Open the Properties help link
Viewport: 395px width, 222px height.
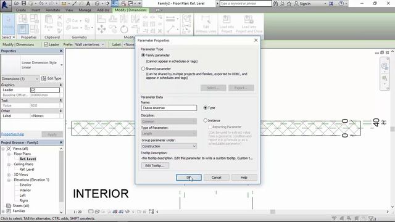point(12,134)
